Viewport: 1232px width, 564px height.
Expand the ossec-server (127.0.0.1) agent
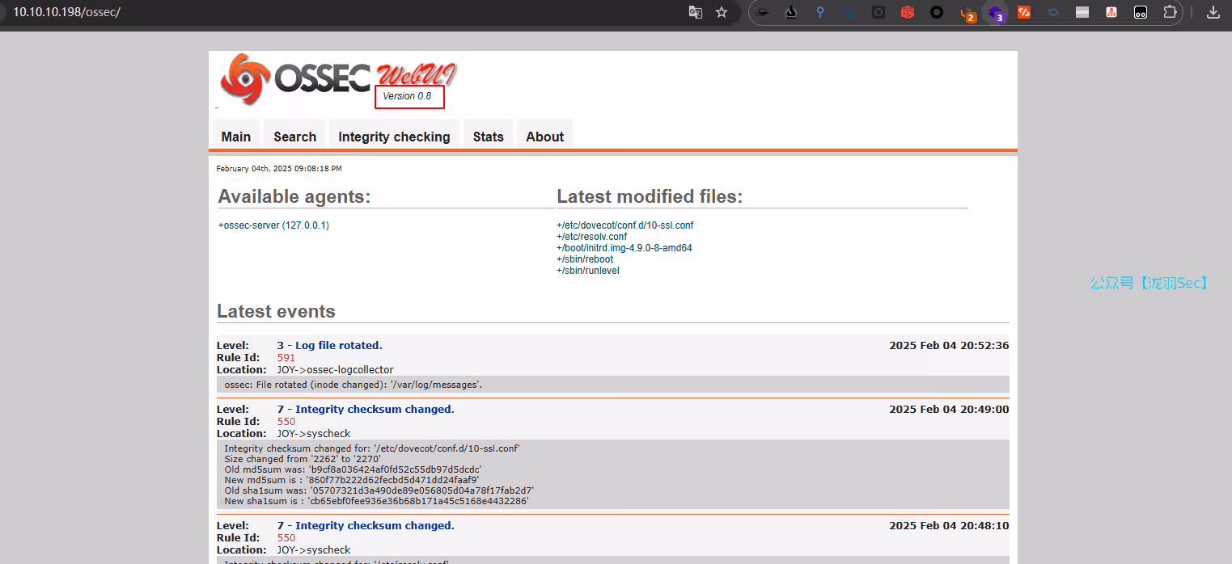(273, 225)
